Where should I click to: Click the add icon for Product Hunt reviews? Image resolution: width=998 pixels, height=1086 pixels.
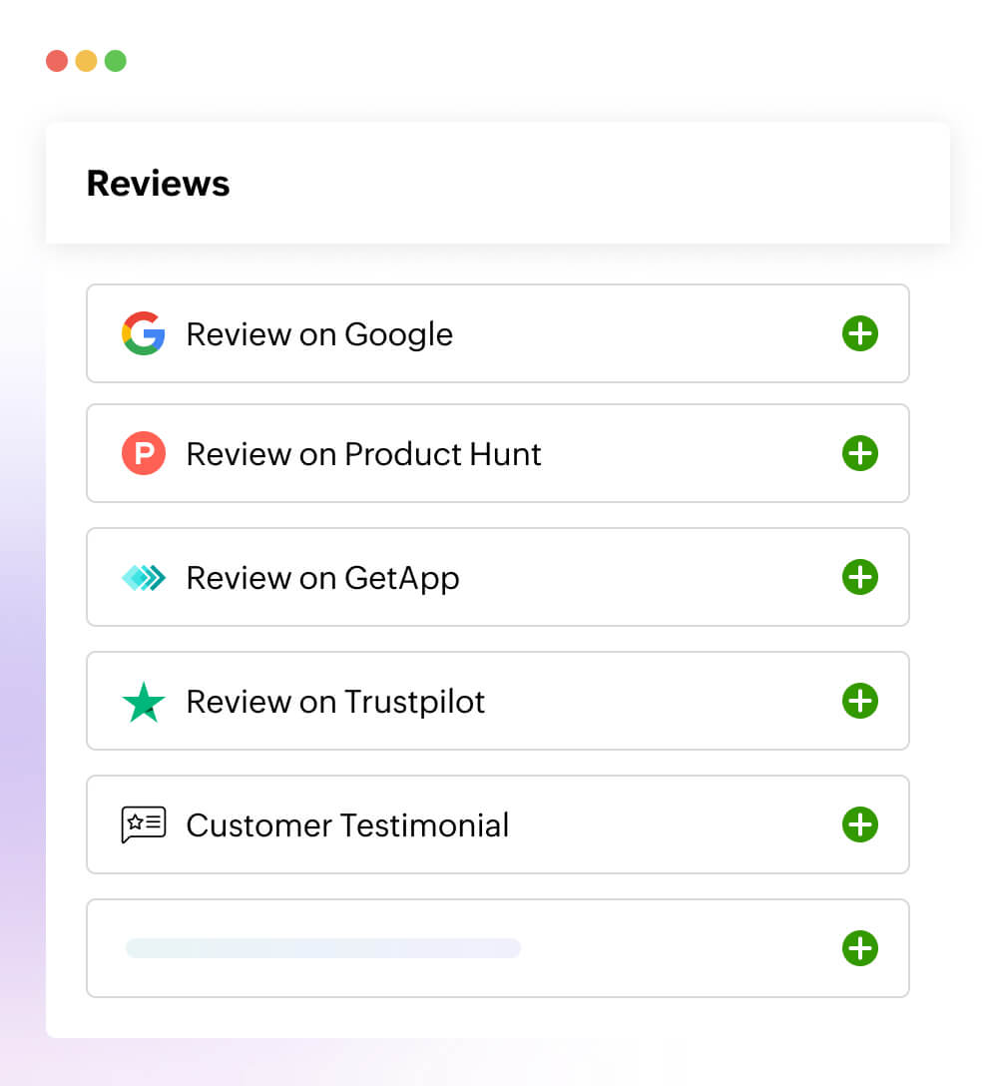859,453
